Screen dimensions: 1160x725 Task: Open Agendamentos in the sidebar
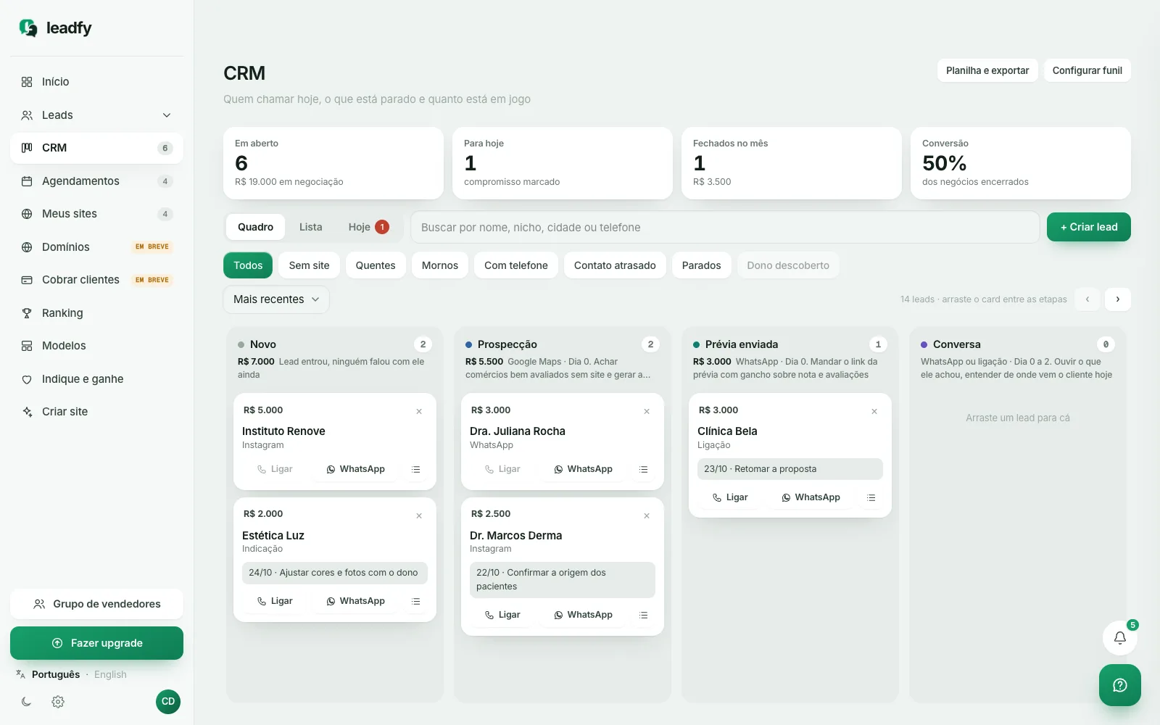click(x=96, y=181)
